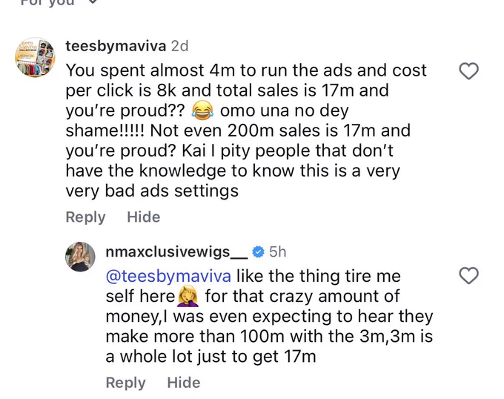Visit teesbymaviva username link
Image resolution: width=504 pixels, height=399 pixels.
(116, 46)
